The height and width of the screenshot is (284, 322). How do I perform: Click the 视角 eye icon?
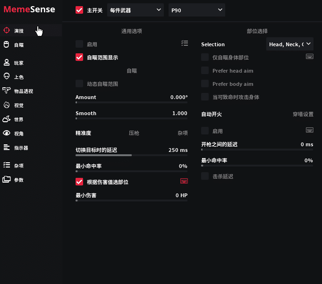coord(7,134)
